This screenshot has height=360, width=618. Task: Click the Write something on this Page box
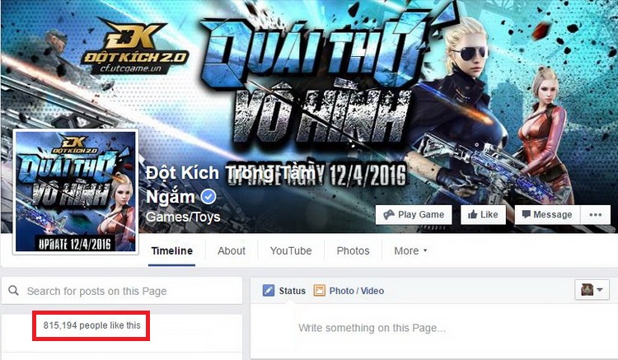click(x=372, y=328)
